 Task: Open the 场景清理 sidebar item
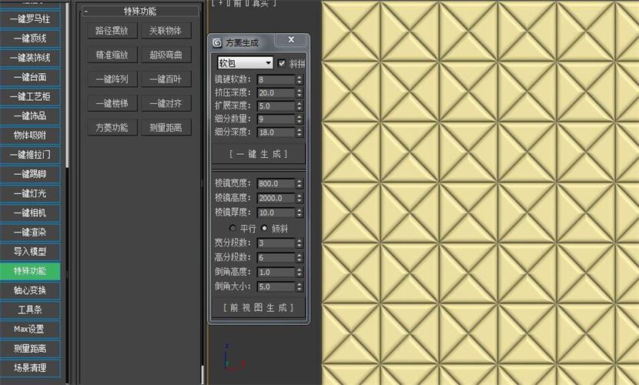coord(30,368)
